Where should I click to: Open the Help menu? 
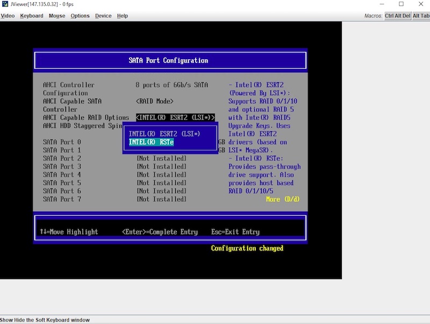[123, 16]
